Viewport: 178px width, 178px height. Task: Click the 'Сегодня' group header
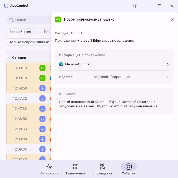click(x=19, y=57)
